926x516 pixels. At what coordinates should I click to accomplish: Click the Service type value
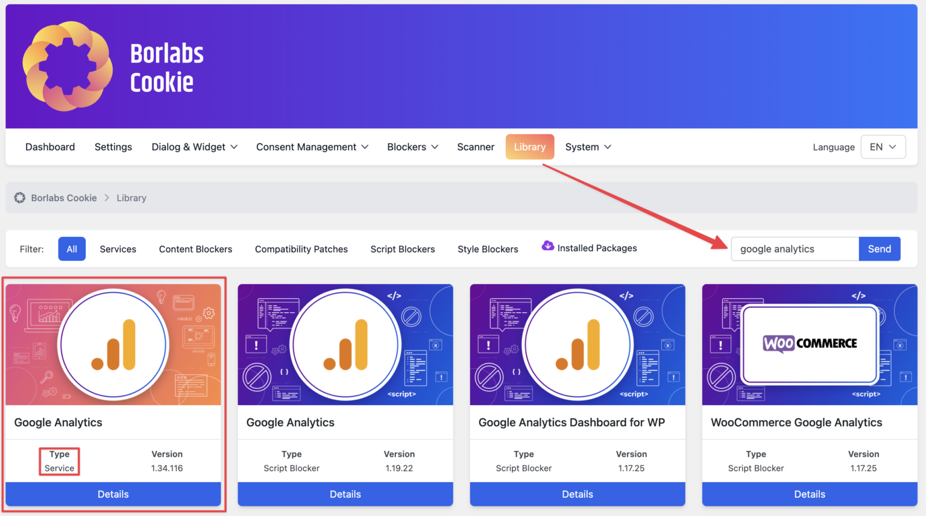[x=59, y=468]
